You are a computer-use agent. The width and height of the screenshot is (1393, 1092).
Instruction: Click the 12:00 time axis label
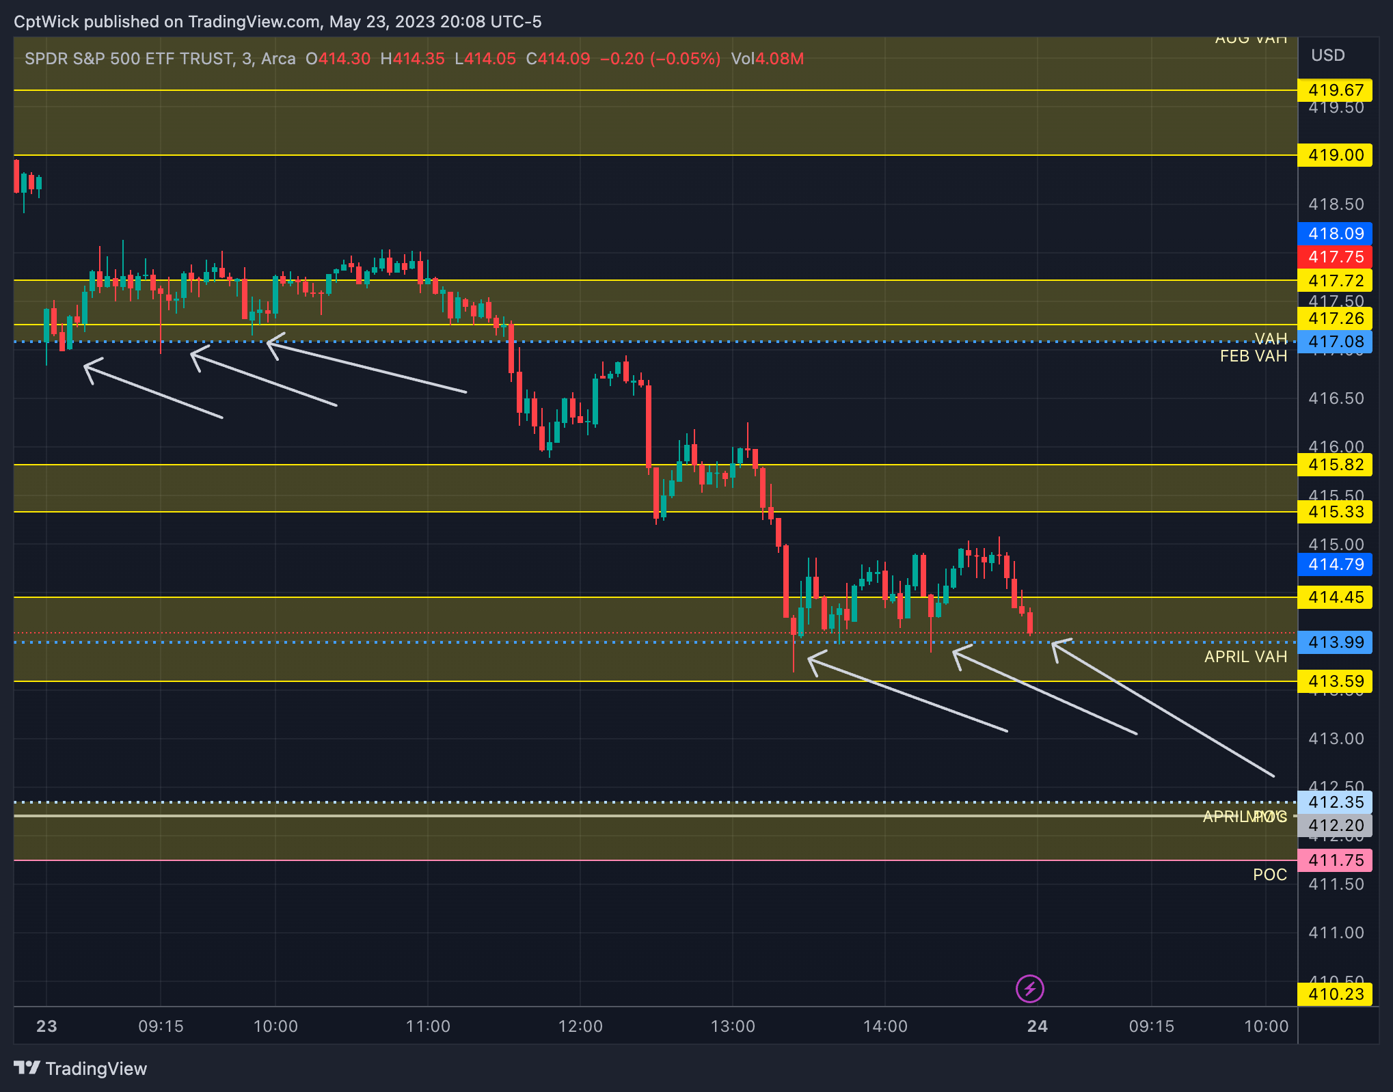[580, 1026]
